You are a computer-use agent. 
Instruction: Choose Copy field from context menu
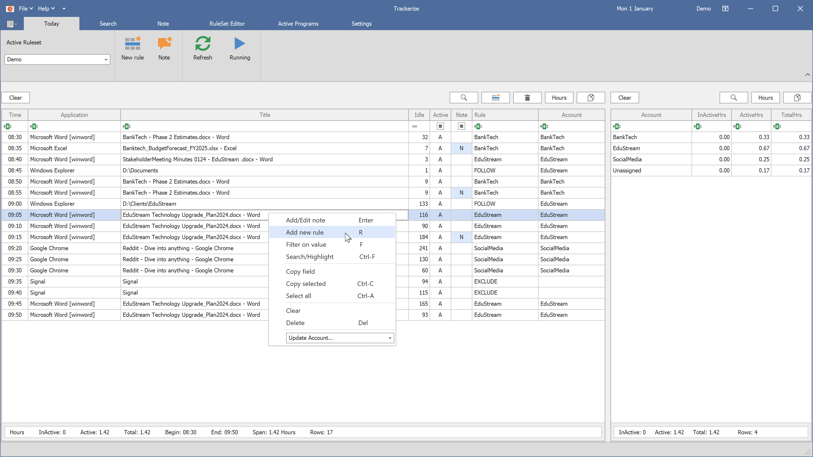click(x=332, y=272)
